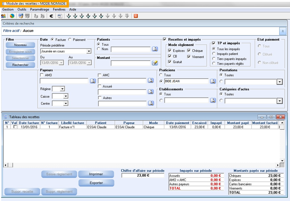Expand the Prestations combo box

(279, 82)
